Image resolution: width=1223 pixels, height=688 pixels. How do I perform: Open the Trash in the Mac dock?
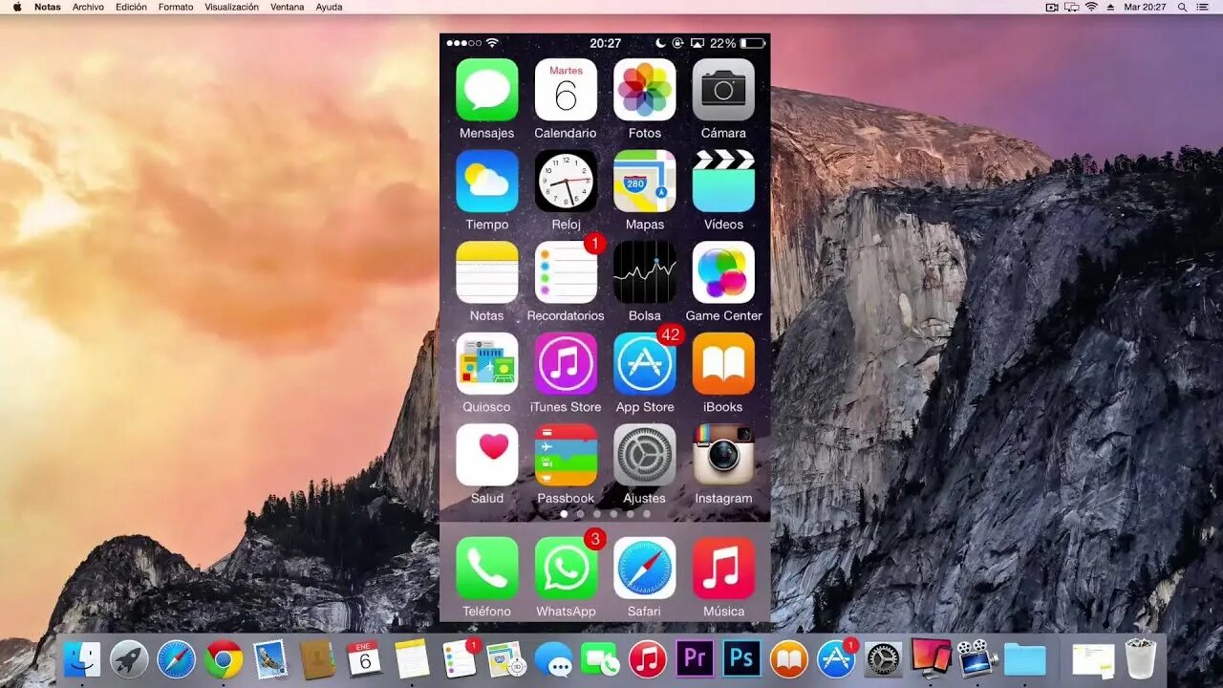click(x=1140, y=659)
